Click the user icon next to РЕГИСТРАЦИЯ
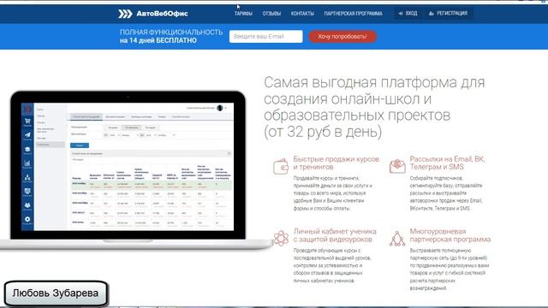 point(432,14)
